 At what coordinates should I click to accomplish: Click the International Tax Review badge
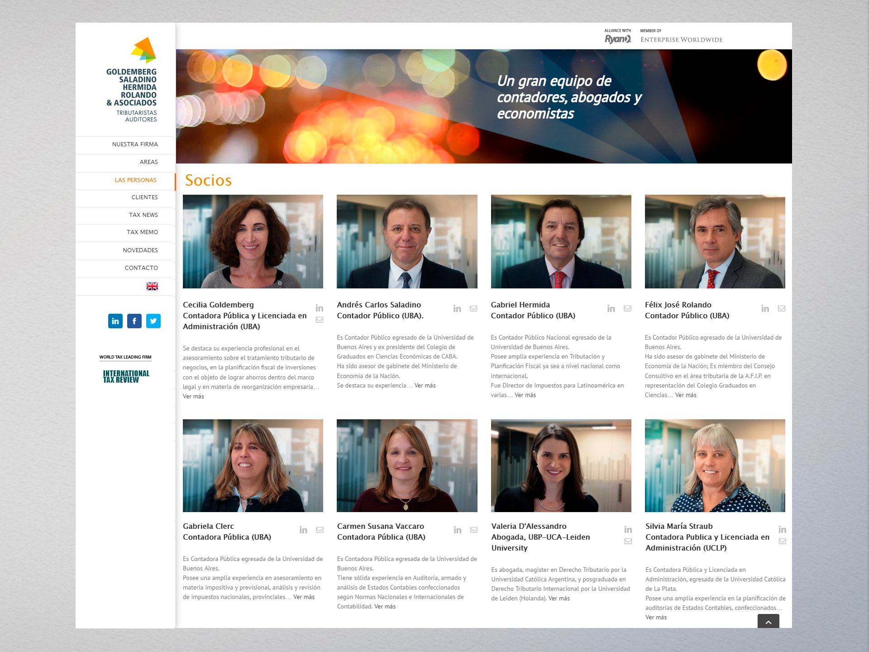tap(126, 376)
